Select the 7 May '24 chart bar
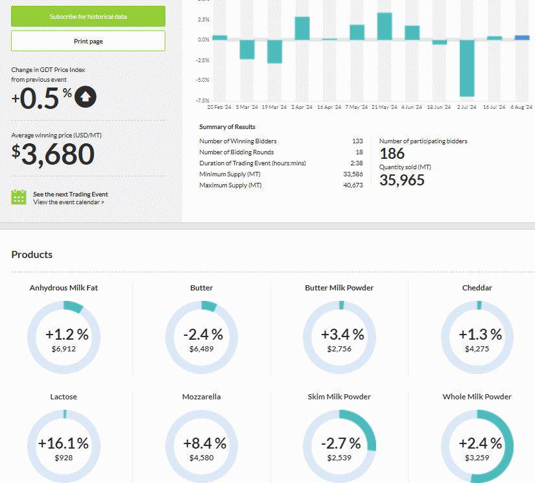Viewport: 535px width, 483px height. coord(357,32)
